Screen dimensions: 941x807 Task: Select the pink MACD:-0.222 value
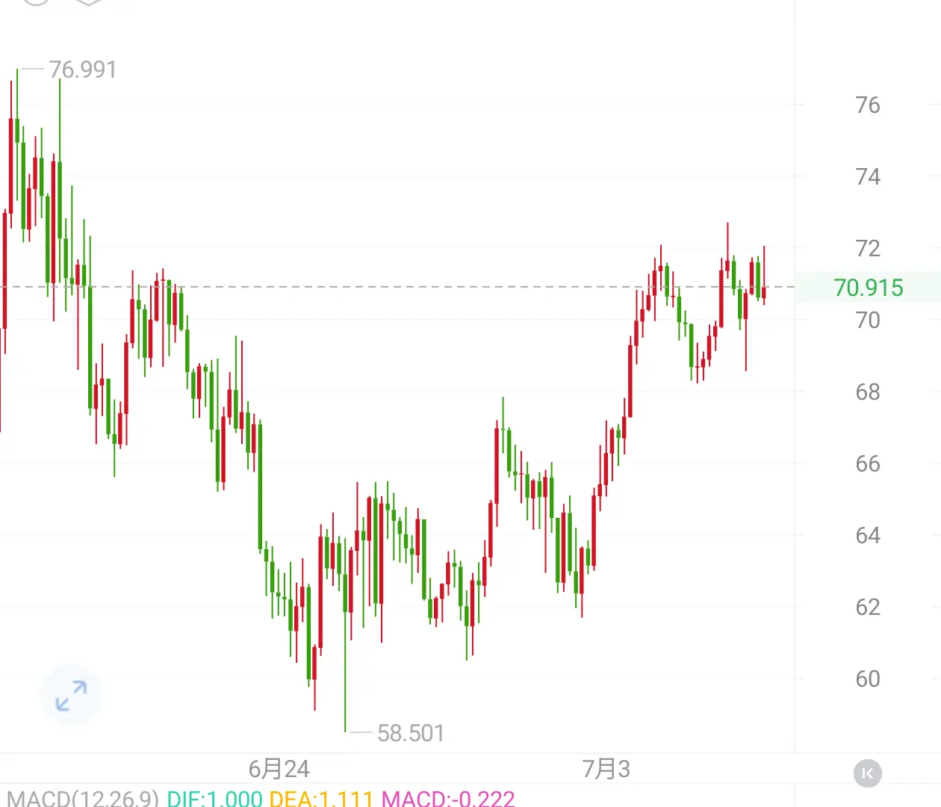[448, 797]
